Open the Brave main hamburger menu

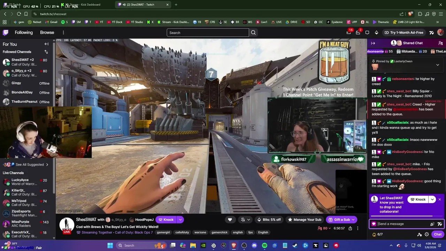point(441,14)
